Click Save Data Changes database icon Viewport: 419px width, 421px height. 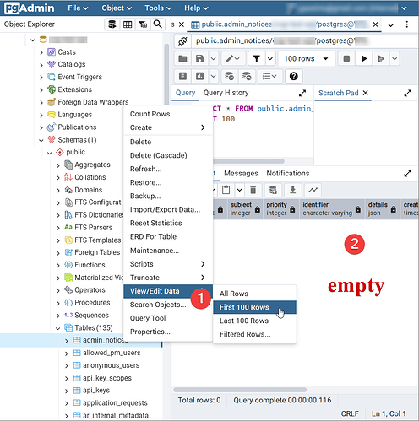273,190
